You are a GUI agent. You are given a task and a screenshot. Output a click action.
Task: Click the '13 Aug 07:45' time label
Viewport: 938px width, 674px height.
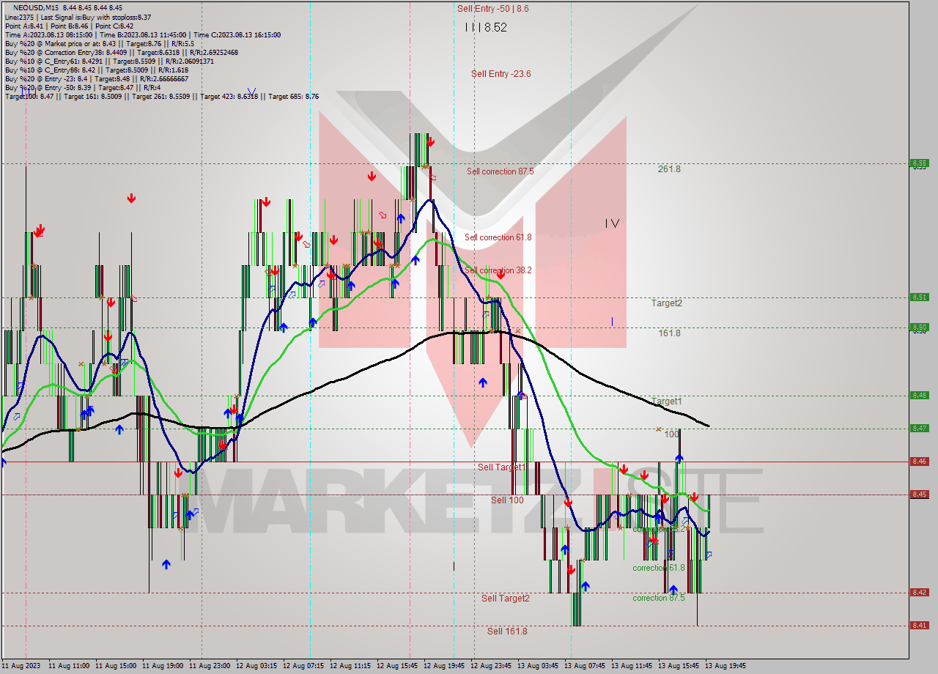click(x=585, y=666)
